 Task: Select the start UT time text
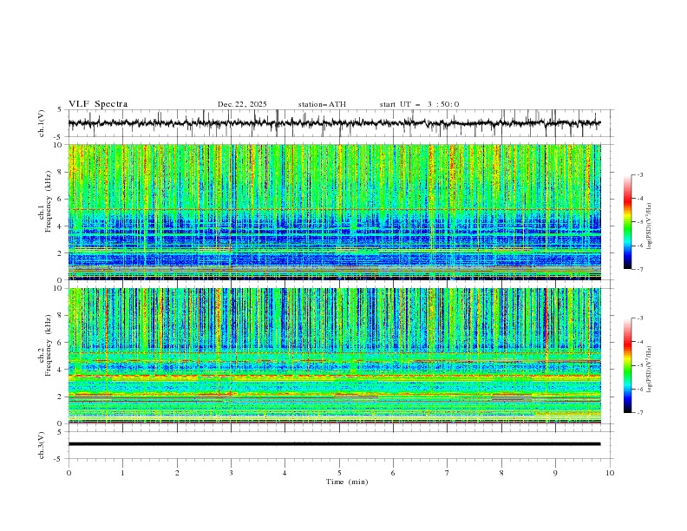tap(419, 104)
